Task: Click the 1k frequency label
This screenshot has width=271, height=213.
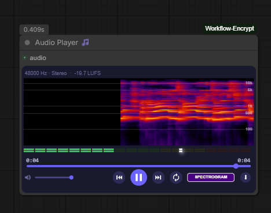Action: 250,106
